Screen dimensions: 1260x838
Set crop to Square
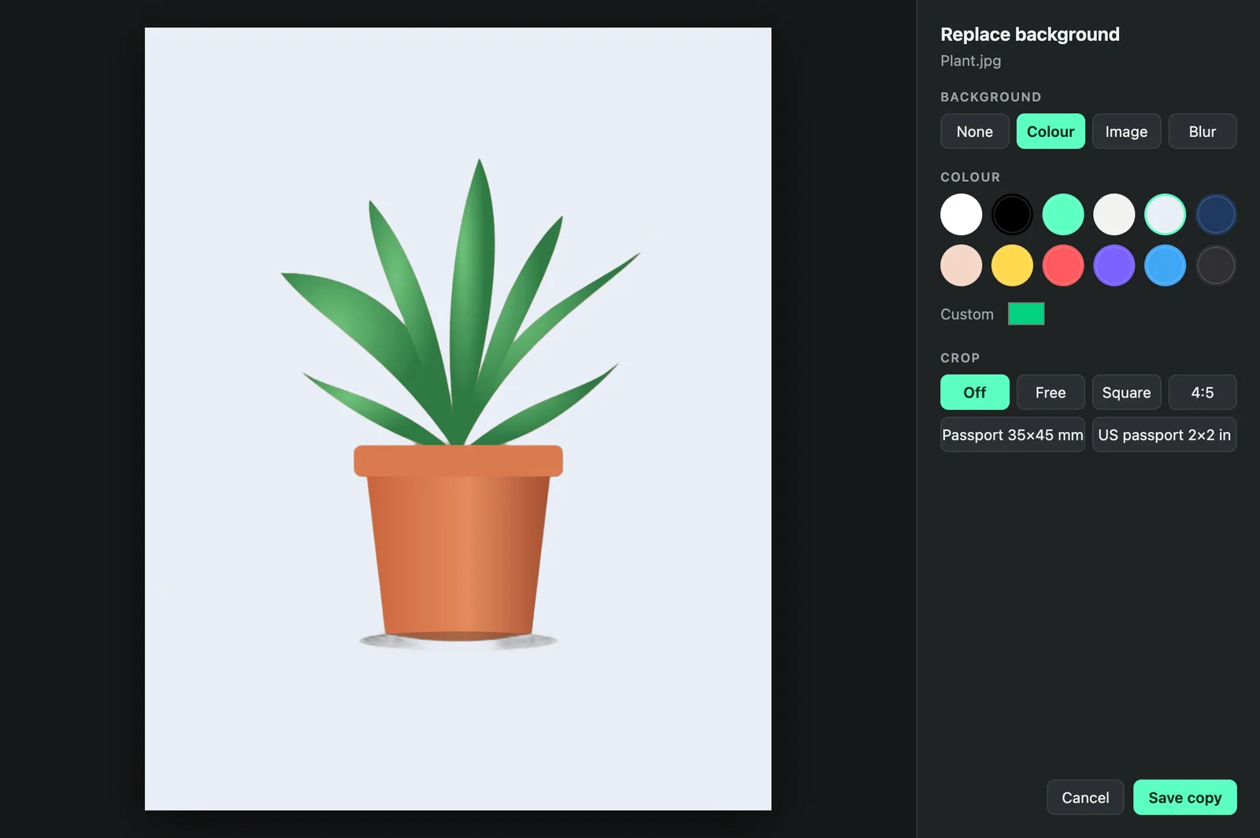click(x=1126, y=392)
